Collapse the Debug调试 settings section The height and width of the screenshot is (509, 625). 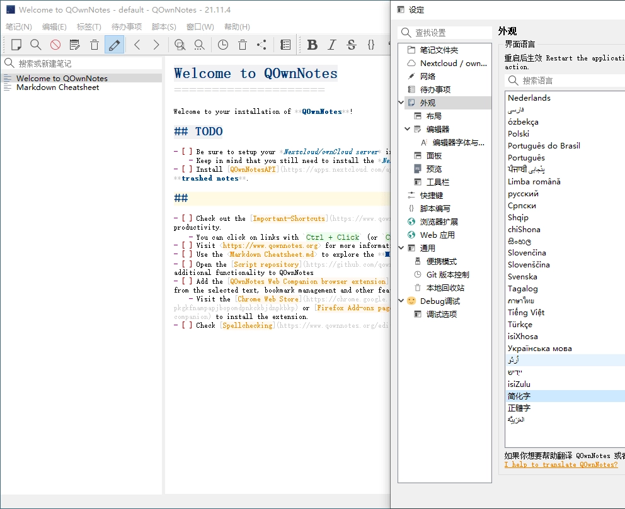(401, 301)
